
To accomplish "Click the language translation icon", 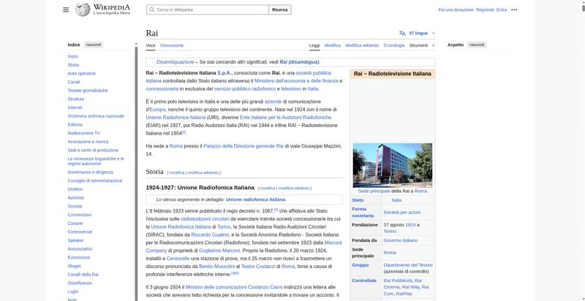I will point(402,33).
